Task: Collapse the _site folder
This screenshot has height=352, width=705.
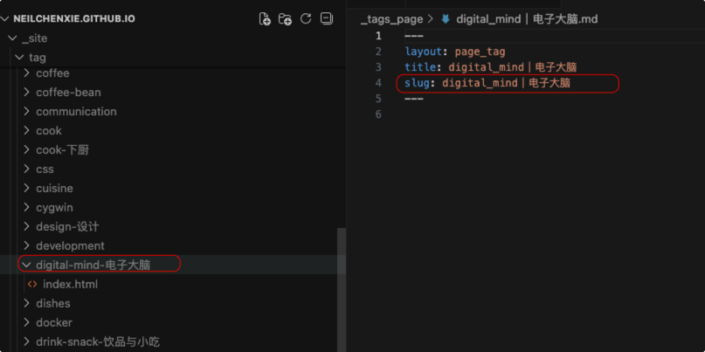Action: 12,38
